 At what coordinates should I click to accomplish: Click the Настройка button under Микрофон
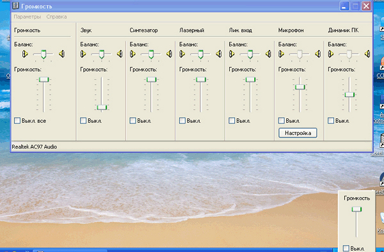pos(298,133)
